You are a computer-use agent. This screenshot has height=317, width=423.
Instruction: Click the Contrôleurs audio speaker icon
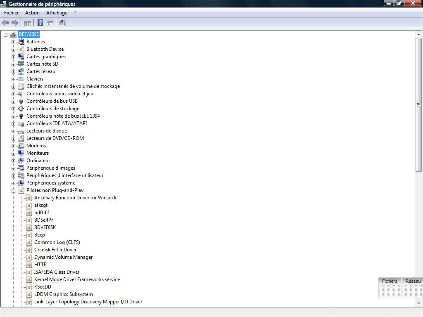(21, 94)
